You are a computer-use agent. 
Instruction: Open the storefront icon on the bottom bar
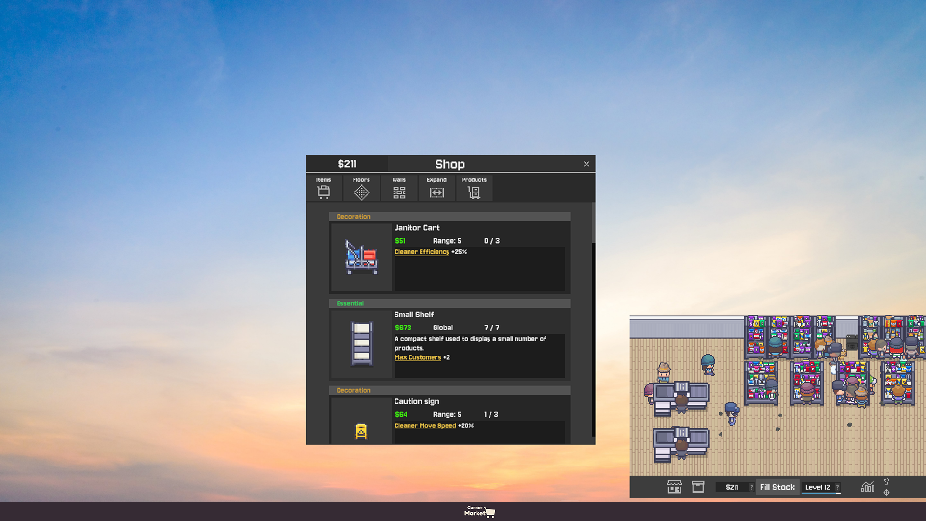(x=674, y=487)
